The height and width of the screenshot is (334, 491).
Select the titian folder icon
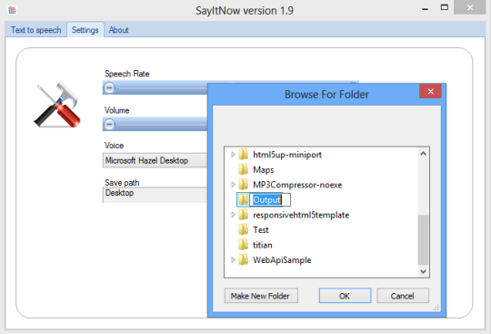point(244,245)
